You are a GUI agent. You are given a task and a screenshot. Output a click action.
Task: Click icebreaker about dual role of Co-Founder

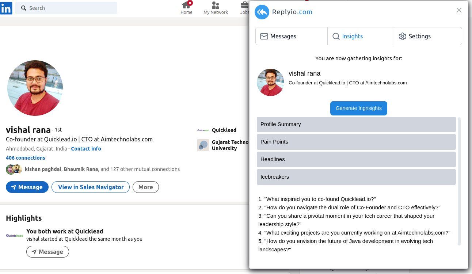coord(349,208)
